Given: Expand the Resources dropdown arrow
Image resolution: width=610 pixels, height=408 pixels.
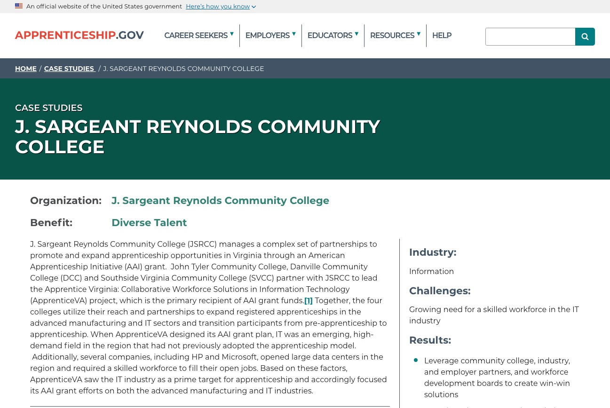Looking at the screenshot, I should point(418,33).
